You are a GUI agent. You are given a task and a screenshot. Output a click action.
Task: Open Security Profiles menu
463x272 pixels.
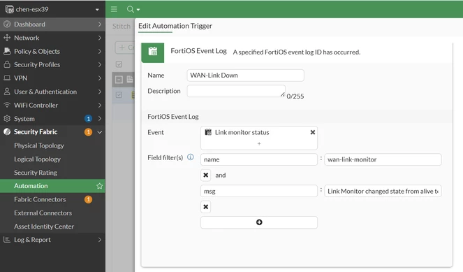pyautogui.click(x=52, y=64)
